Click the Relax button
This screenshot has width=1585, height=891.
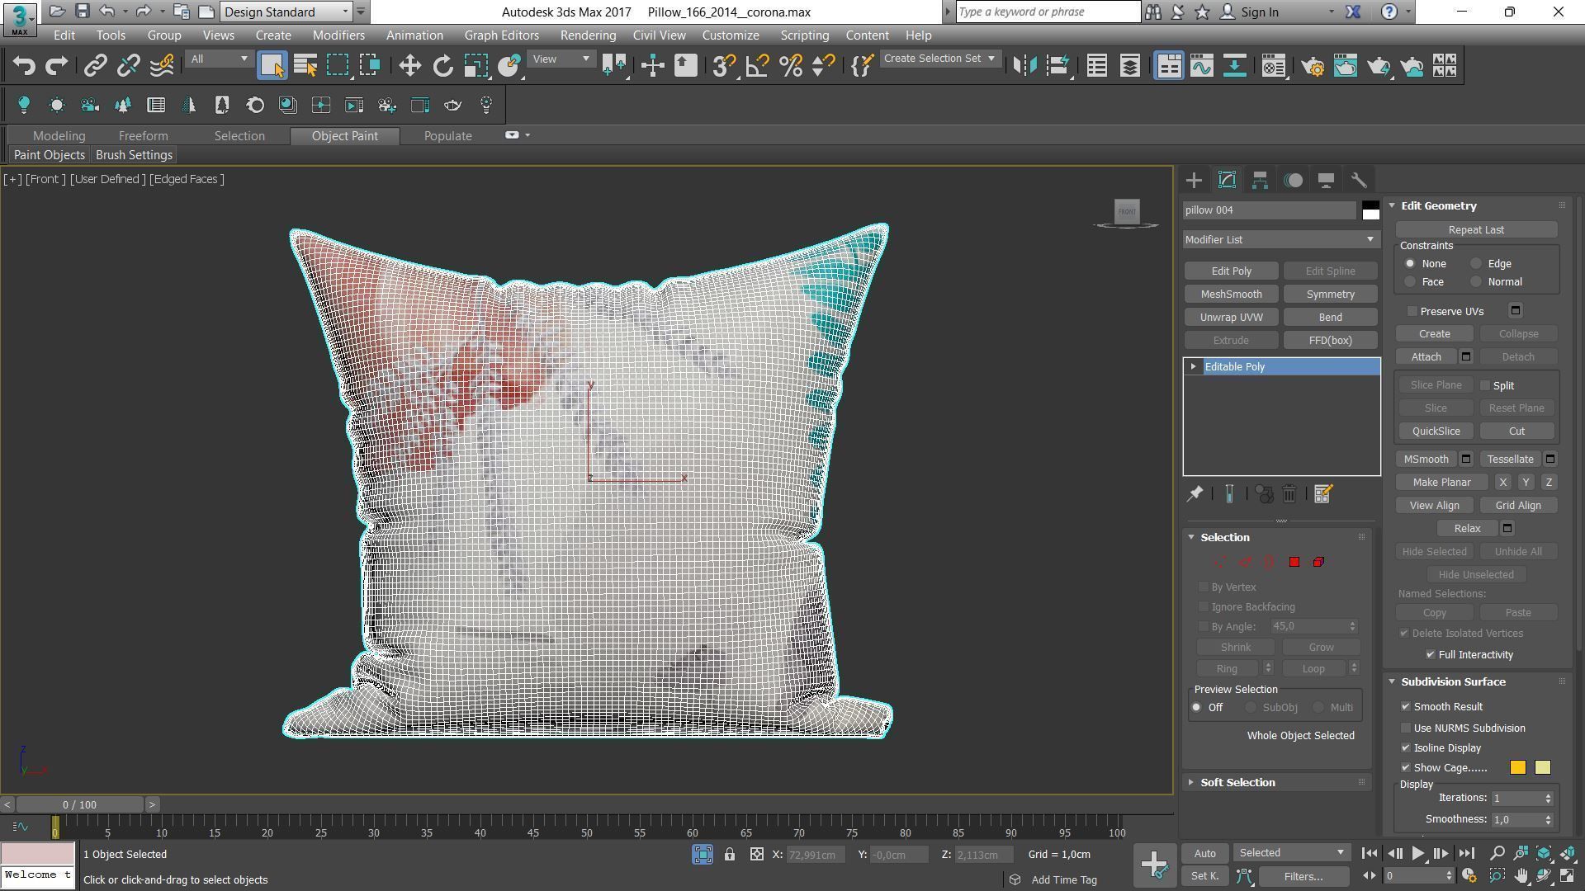click(1467, 529)
